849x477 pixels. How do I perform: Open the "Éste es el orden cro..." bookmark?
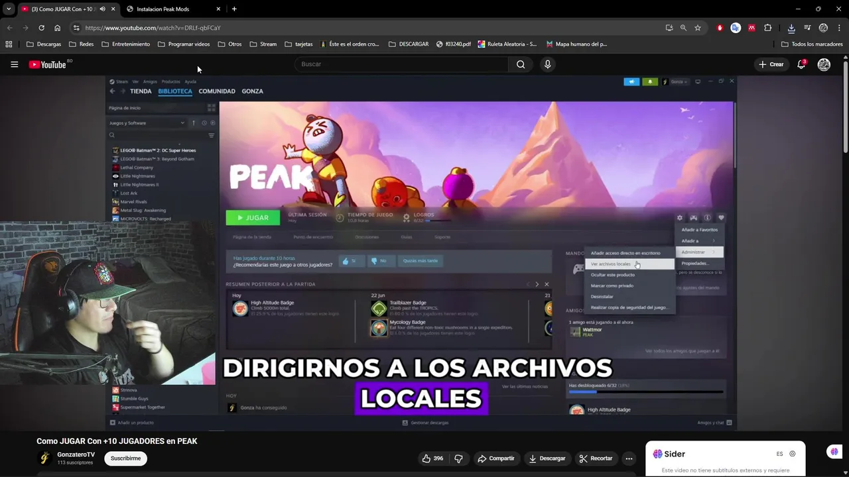[350, 44]
